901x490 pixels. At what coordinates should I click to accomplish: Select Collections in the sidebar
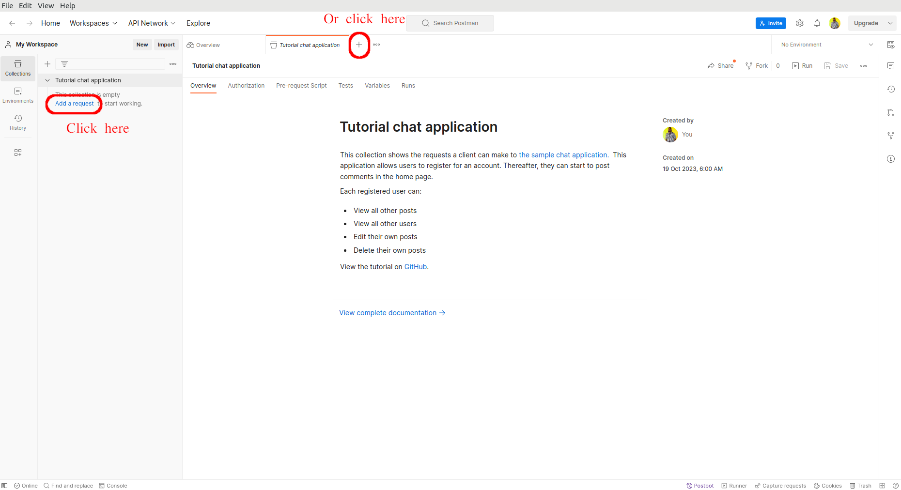click(x=18, y=68)
